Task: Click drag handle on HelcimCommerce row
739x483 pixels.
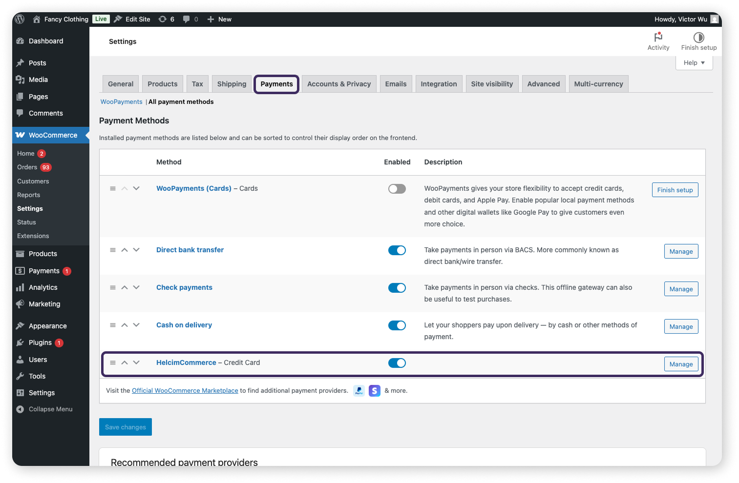Action: (113, 362)
